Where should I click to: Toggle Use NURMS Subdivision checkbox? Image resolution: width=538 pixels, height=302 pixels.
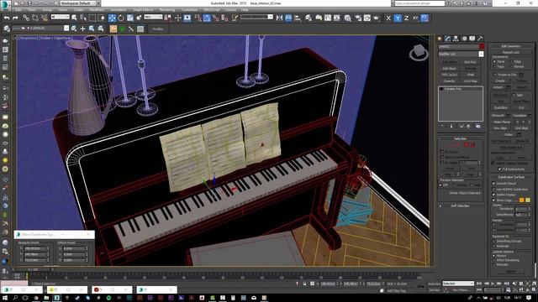coord(493,189)
